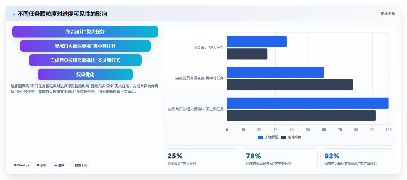Click the 进度 tag chip
This screenshot has height=180, width=407.
click(x=59, y=165)
